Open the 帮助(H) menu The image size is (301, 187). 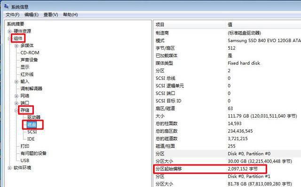(70, 15)
